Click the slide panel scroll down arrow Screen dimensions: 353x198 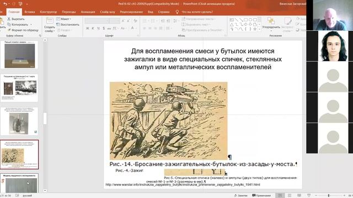pos(45,190)
